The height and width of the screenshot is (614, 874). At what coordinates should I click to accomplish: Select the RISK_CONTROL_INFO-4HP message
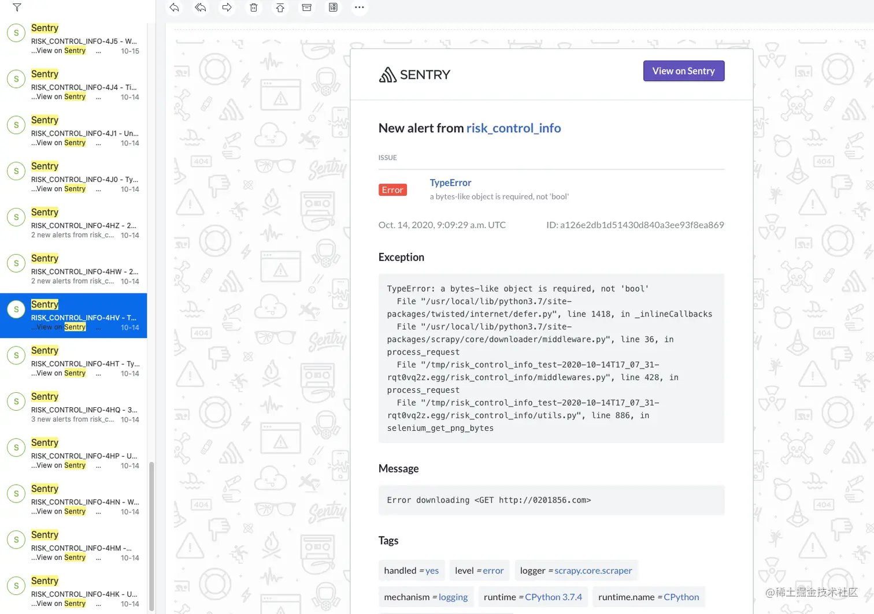tap(73, 455)
